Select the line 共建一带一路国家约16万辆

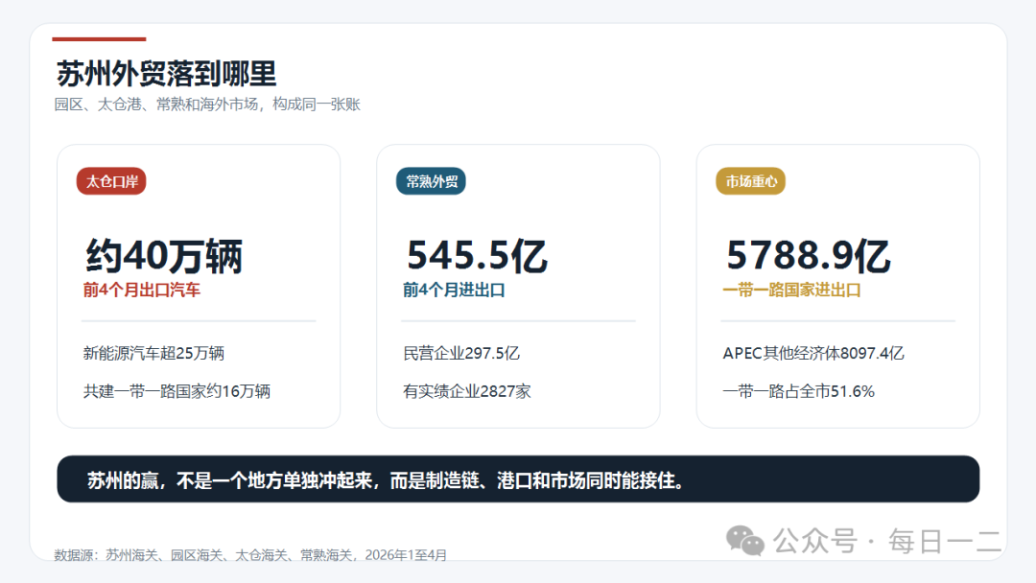click(x=177, y=391)
